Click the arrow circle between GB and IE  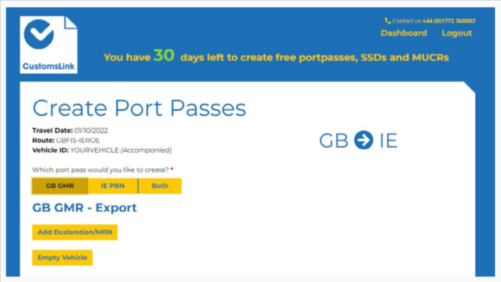click(364, 140)
